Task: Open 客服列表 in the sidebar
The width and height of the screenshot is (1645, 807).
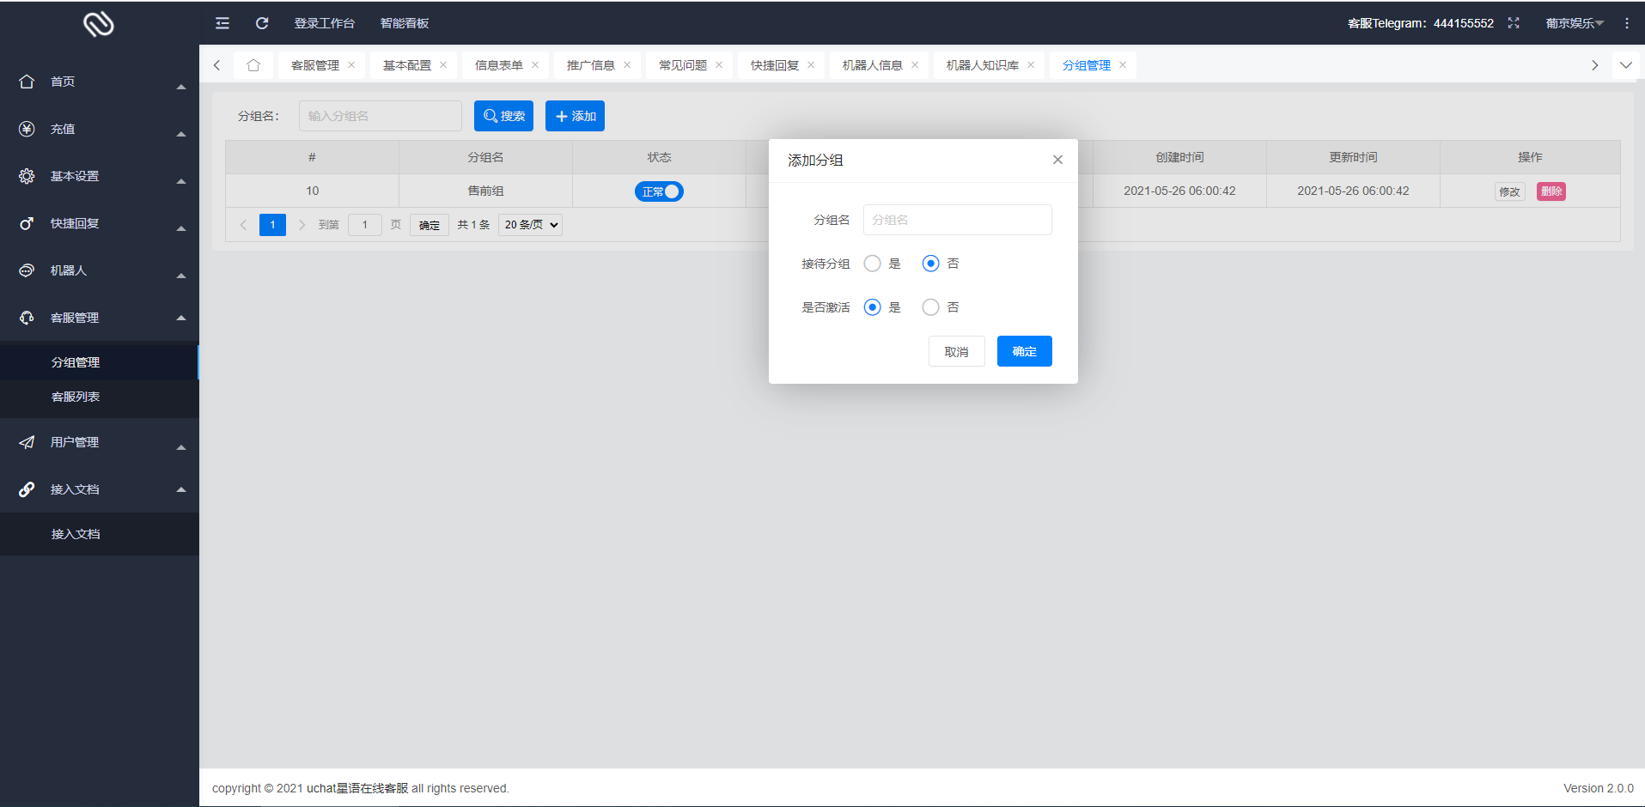Action: pyautogui.click(x=76, y=397)
